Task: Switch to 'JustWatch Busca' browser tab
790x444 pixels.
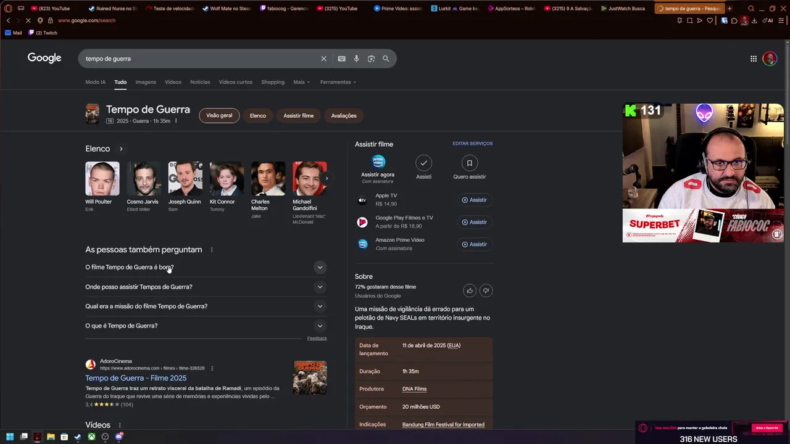Action: 622,9
